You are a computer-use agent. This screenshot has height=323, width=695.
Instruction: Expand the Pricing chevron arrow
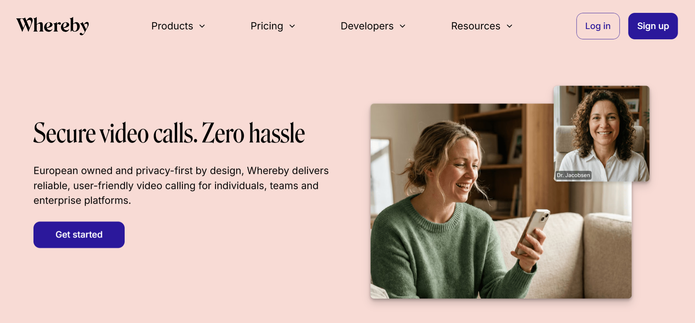tap(292, 26)
